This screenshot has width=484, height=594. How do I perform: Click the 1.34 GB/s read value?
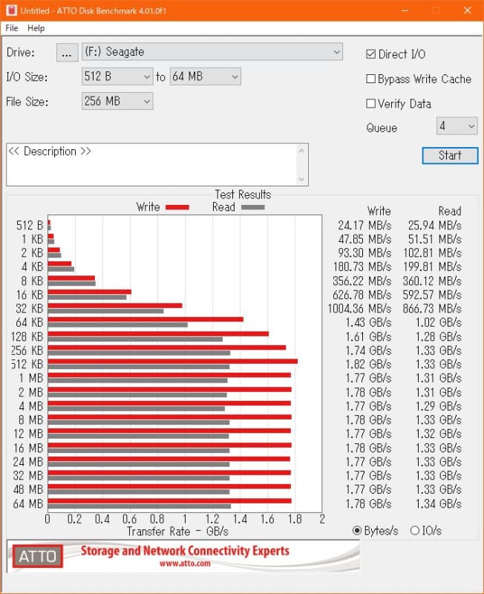coord(439,504)
